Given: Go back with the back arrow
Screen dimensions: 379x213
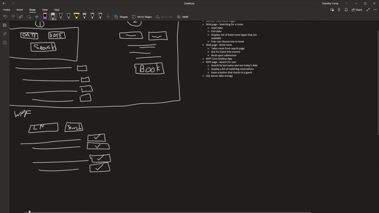Looking at the screenshot, I should [x=4, y=4].
